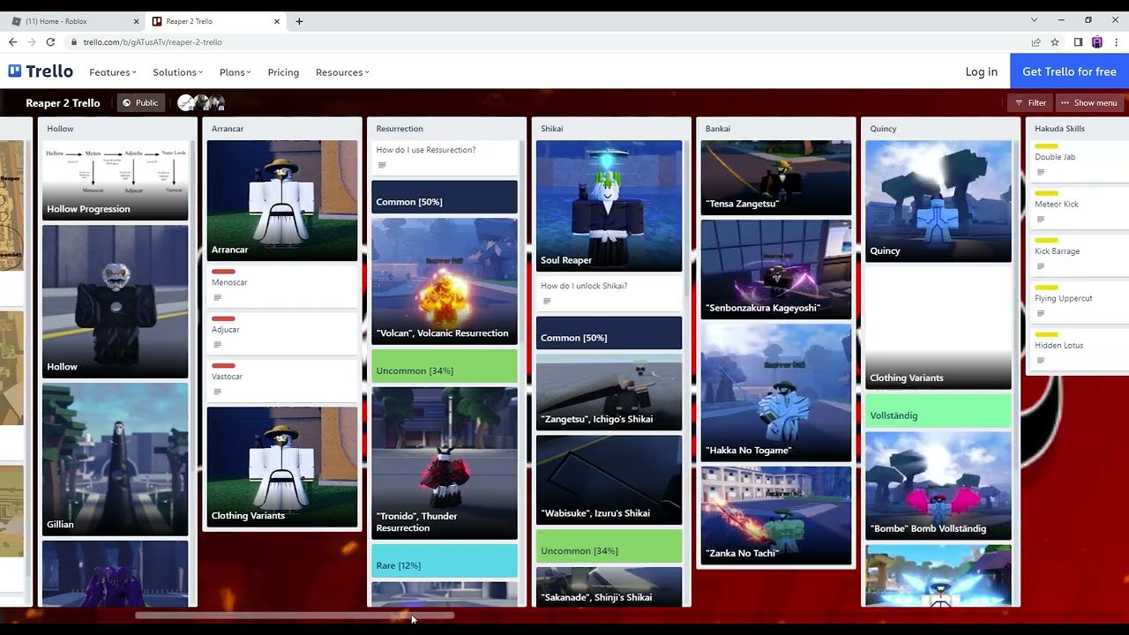This screenshot has width=1129, height=635.
Task: Click Common [50%] card in Shikai list
Action: click(x=609, y=333)
